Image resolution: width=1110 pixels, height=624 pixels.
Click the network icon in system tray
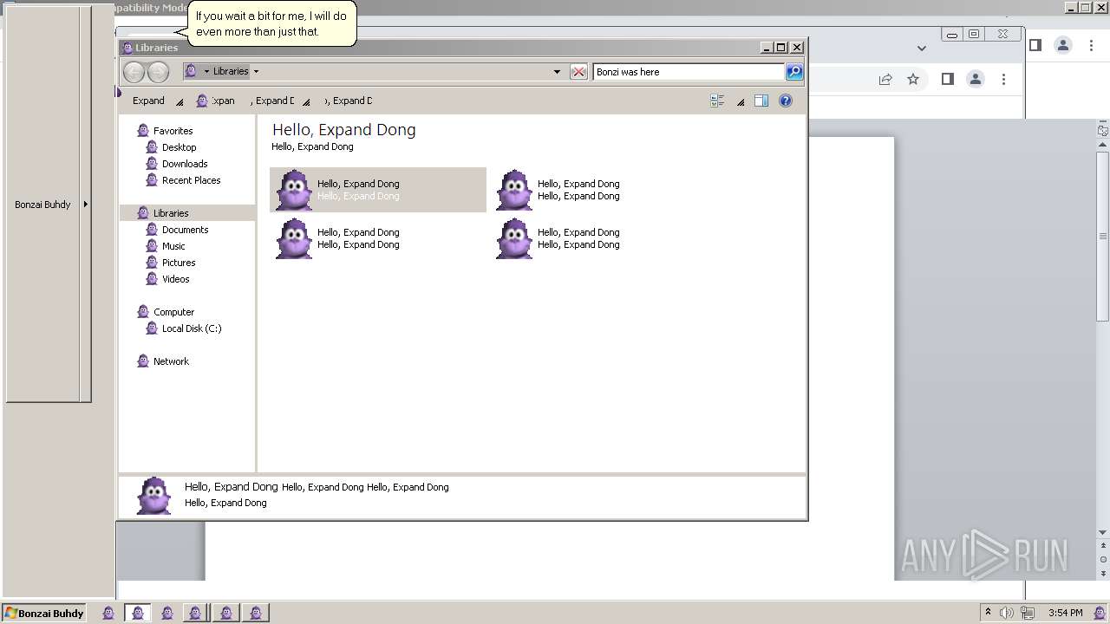coord(1028,613)
